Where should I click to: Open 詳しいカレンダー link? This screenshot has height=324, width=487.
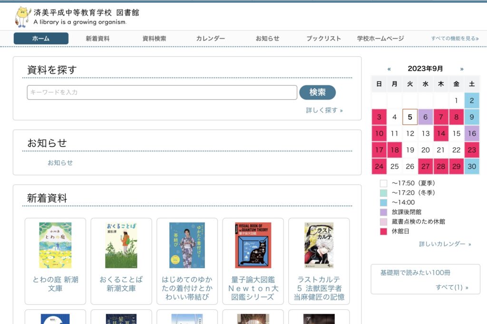pyautogui.click(x=445, y=244)
